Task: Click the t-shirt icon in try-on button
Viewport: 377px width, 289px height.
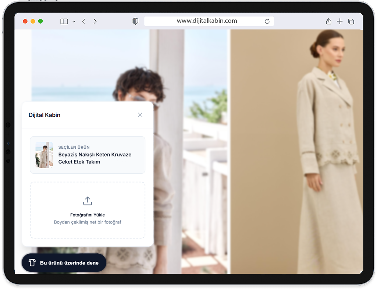Action: tap(32, 263)
